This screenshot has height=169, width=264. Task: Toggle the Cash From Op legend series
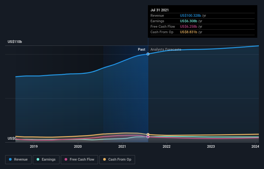point(117,160)
